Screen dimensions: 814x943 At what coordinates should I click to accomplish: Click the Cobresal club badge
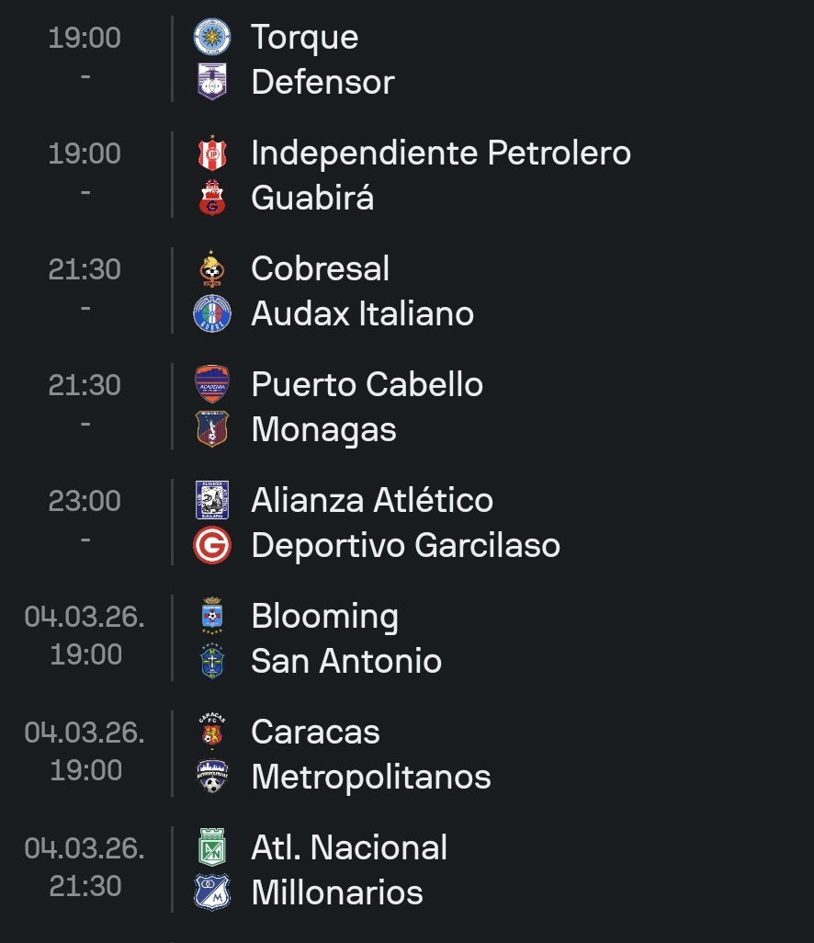(x=212, y=269)
